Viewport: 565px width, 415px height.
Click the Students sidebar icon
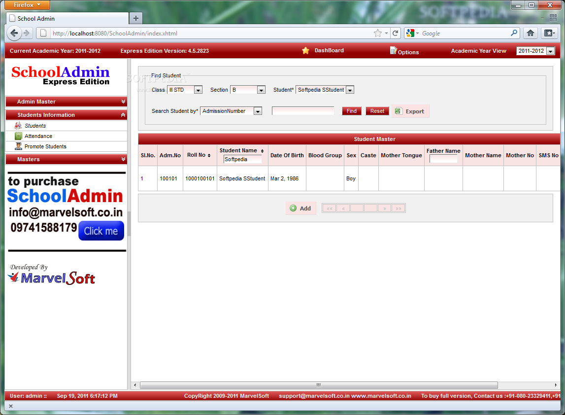pyautogui.click(x=18, y=126)
